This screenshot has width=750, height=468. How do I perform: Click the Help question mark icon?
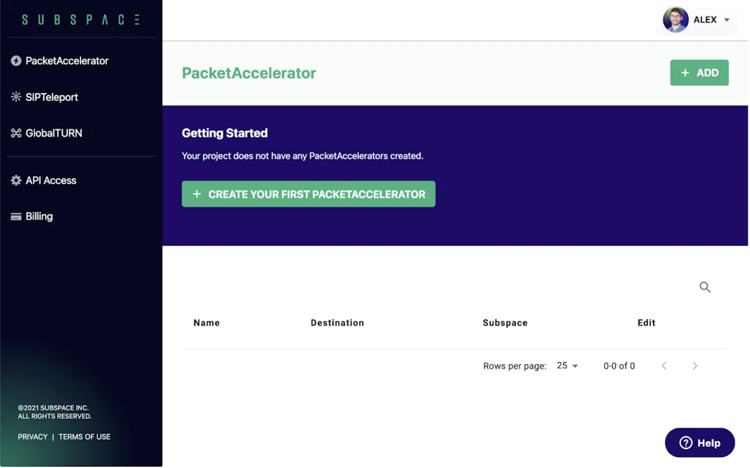pyautogui.click(x=686, y=442)
